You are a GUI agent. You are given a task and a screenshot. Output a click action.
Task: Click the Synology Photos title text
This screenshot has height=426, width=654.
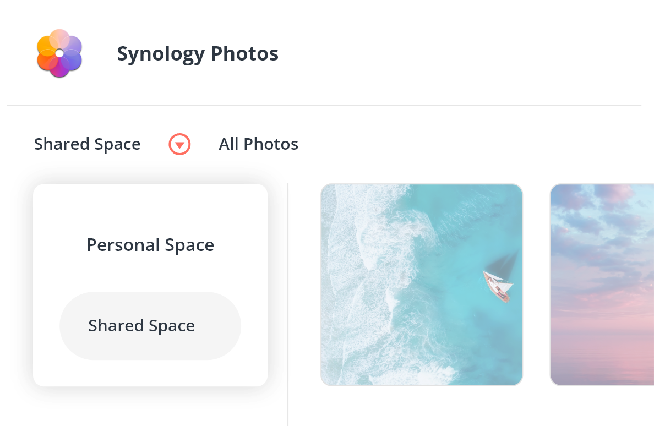click(x=197, y=54)
